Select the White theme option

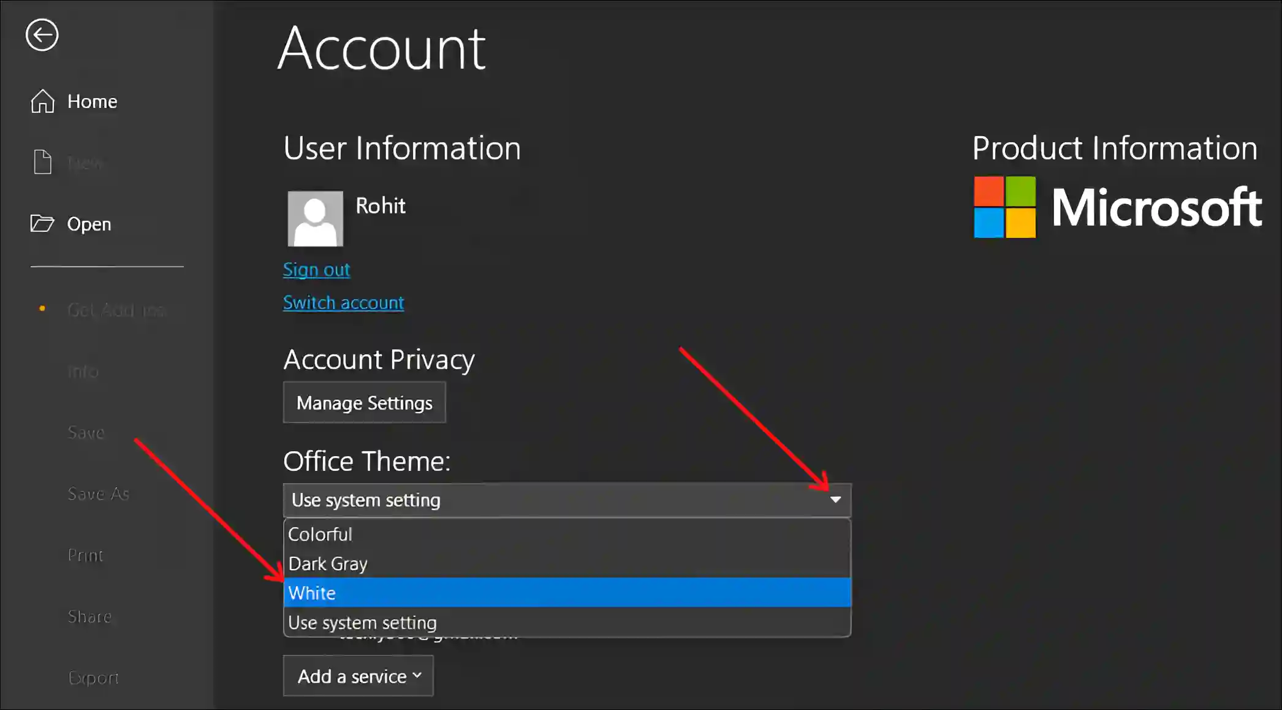567,593
